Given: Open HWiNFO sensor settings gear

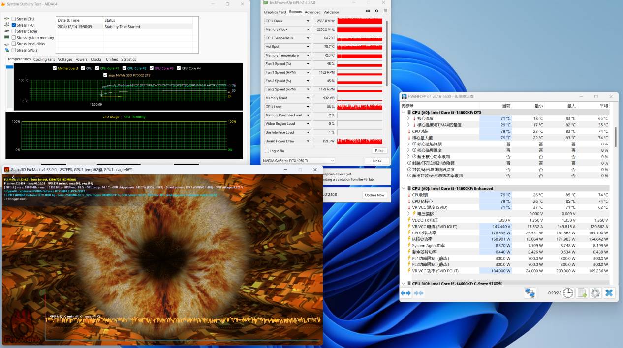Looking at the screenshot, I should (x=595, y=293).
